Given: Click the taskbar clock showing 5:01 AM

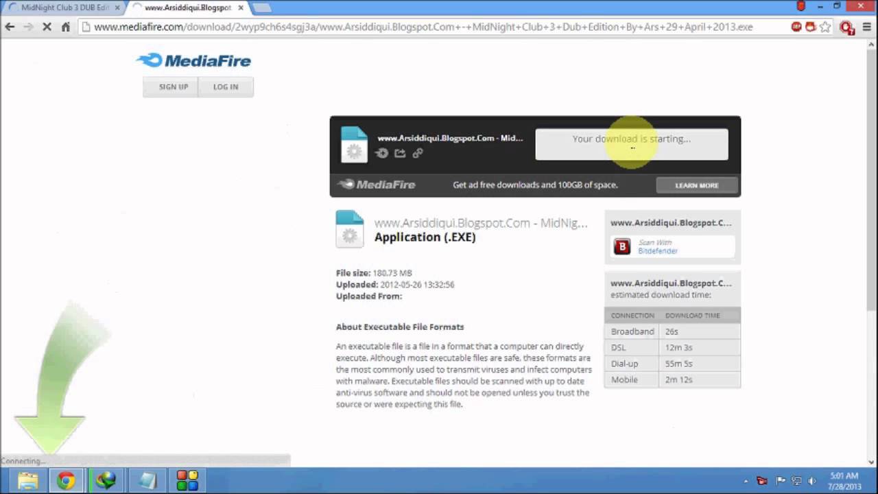Looking at the screenshot, I should pyautogui.click(x=844, y=481).
